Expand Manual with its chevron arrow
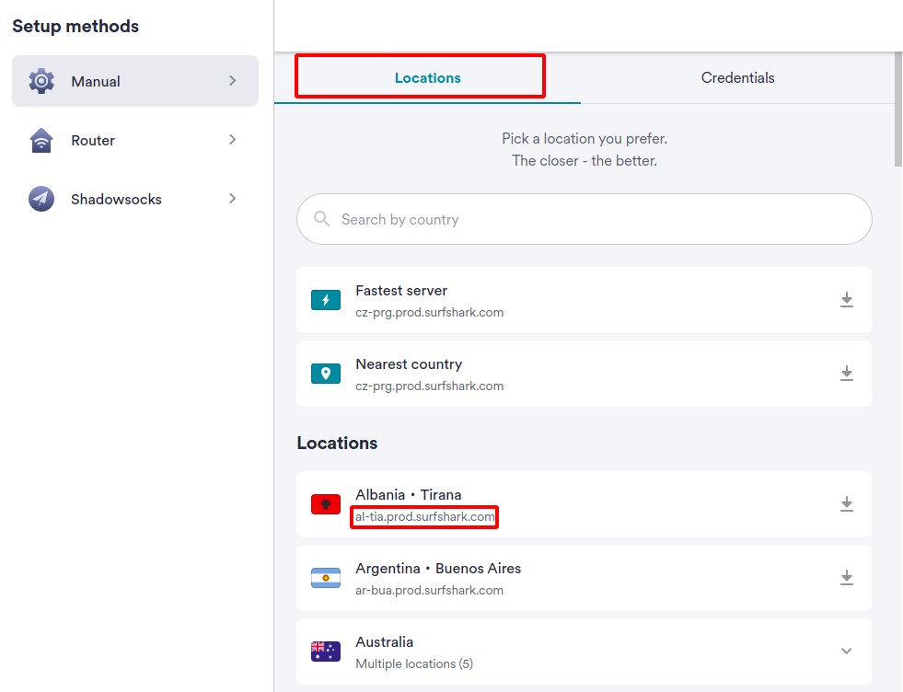The image size is (903, 692). click(233, 81)
